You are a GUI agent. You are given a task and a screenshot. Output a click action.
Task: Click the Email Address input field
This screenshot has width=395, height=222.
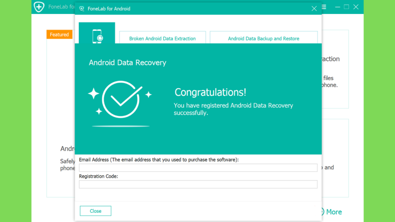click(x=198, y=168)
